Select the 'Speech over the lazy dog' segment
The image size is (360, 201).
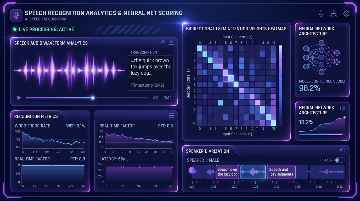pos(227,172)
